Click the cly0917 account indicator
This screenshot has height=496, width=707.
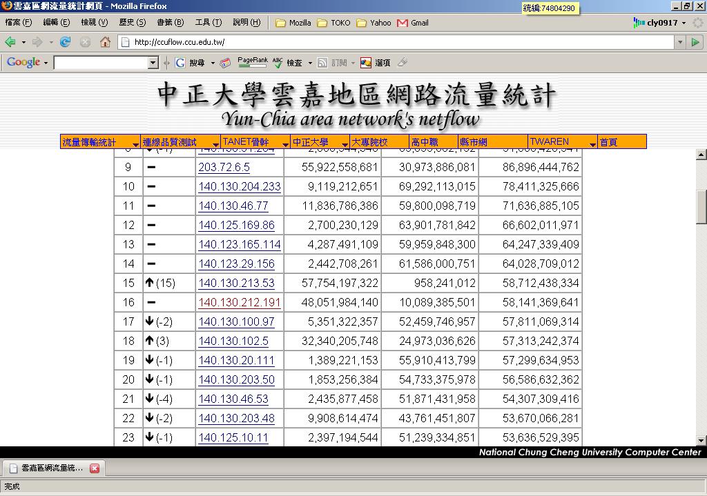(x=659, y=23)
